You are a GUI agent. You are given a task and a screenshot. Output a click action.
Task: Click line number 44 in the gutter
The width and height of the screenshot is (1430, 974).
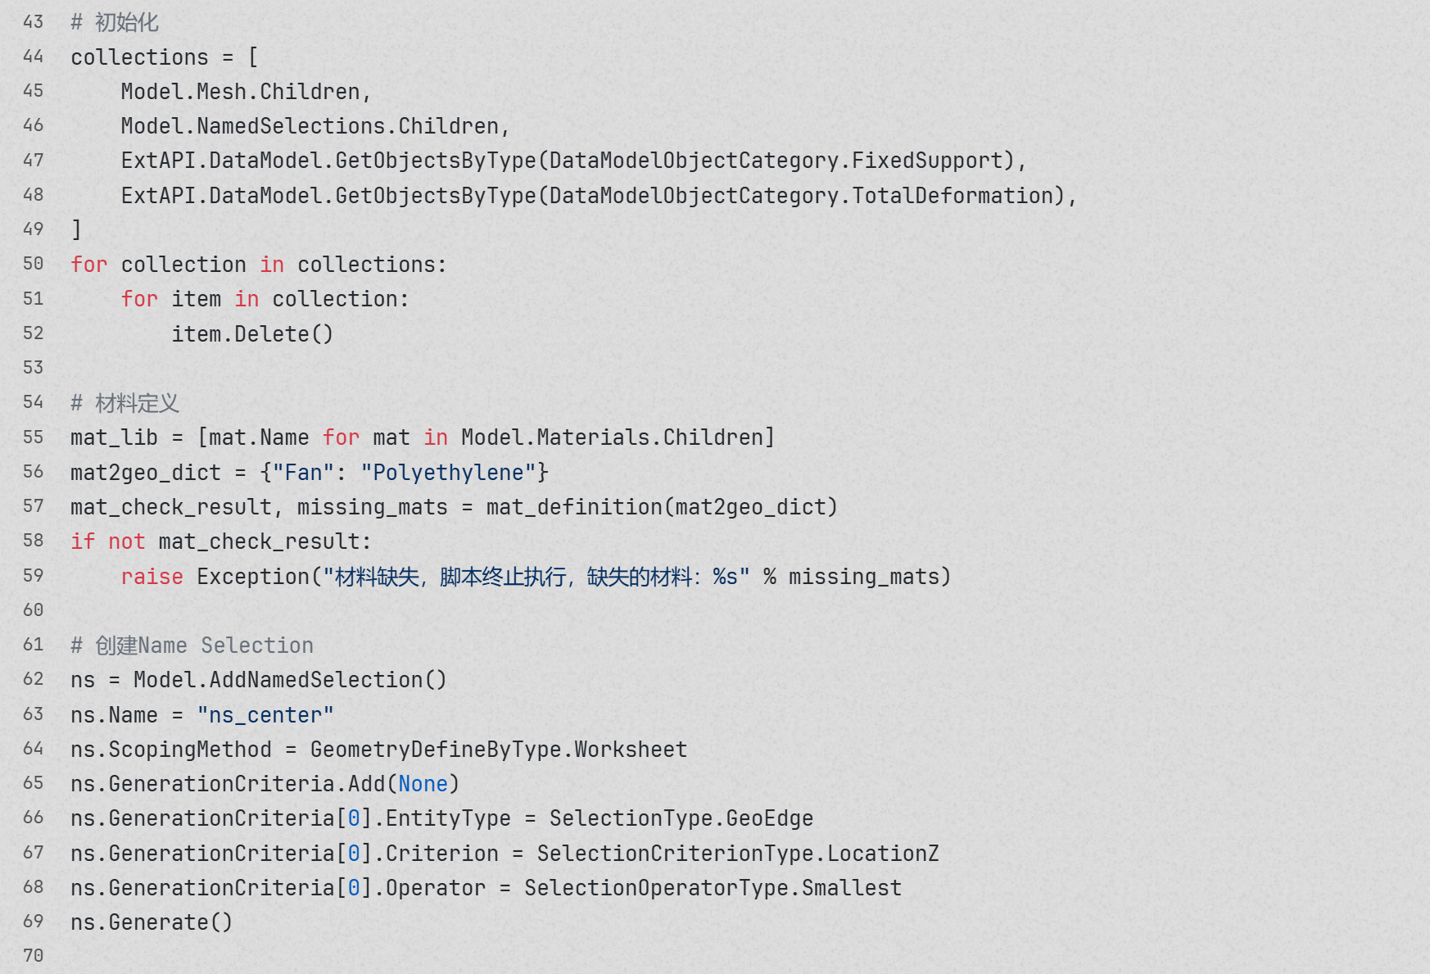click(33, 57)
